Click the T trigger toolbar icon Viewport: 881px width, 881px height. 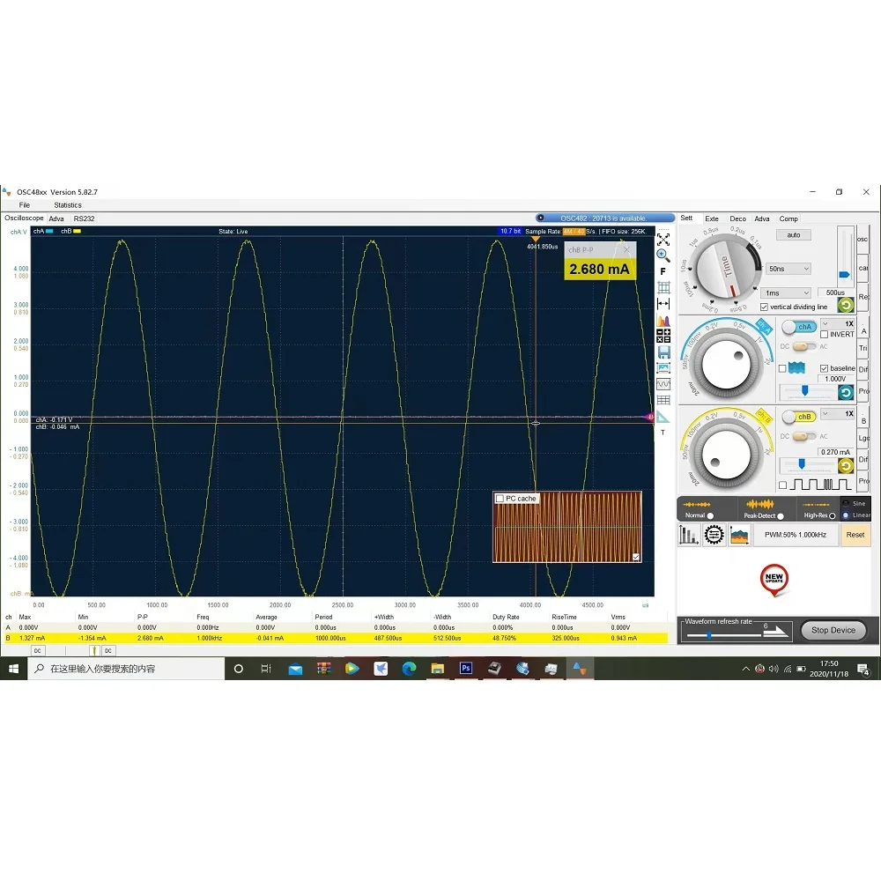[x=663, y=432]
